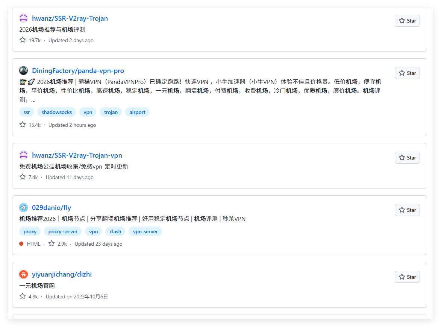
Task: Click description starting '机场推荐2026'
Action: point(132,219)
